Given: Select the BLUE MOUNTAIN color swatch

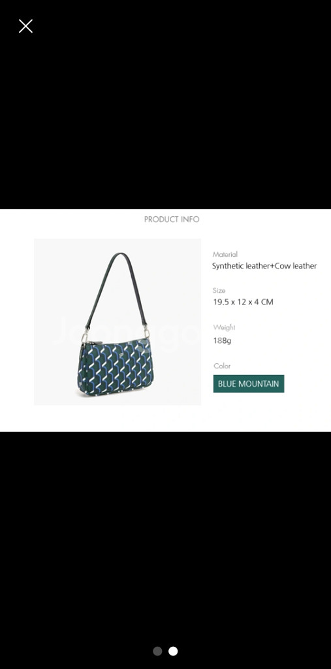Looking at the screenshot, I should click(249, 383).
